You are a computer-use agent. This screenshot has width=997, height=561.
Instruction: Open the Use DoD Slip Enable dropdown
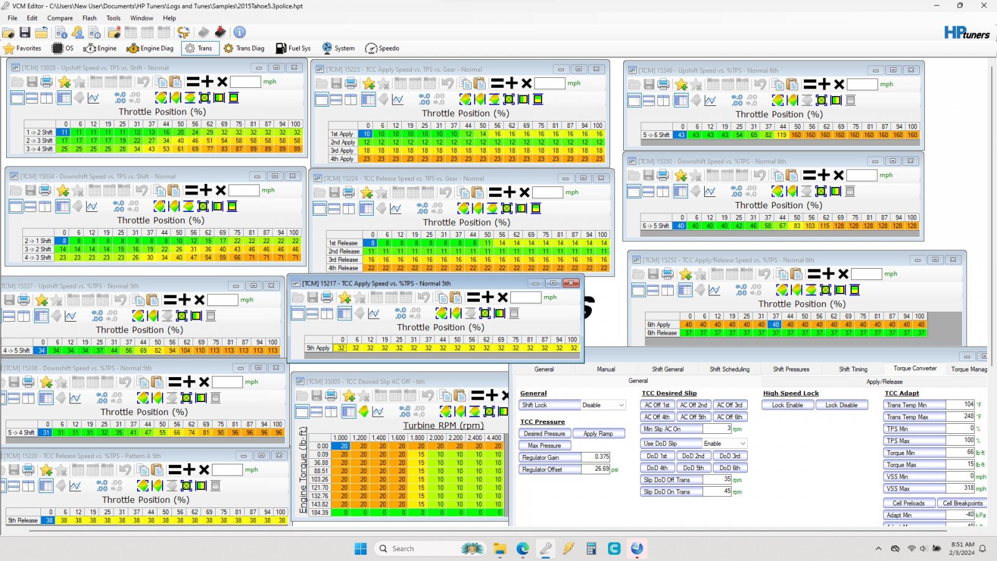pos(724,444)
